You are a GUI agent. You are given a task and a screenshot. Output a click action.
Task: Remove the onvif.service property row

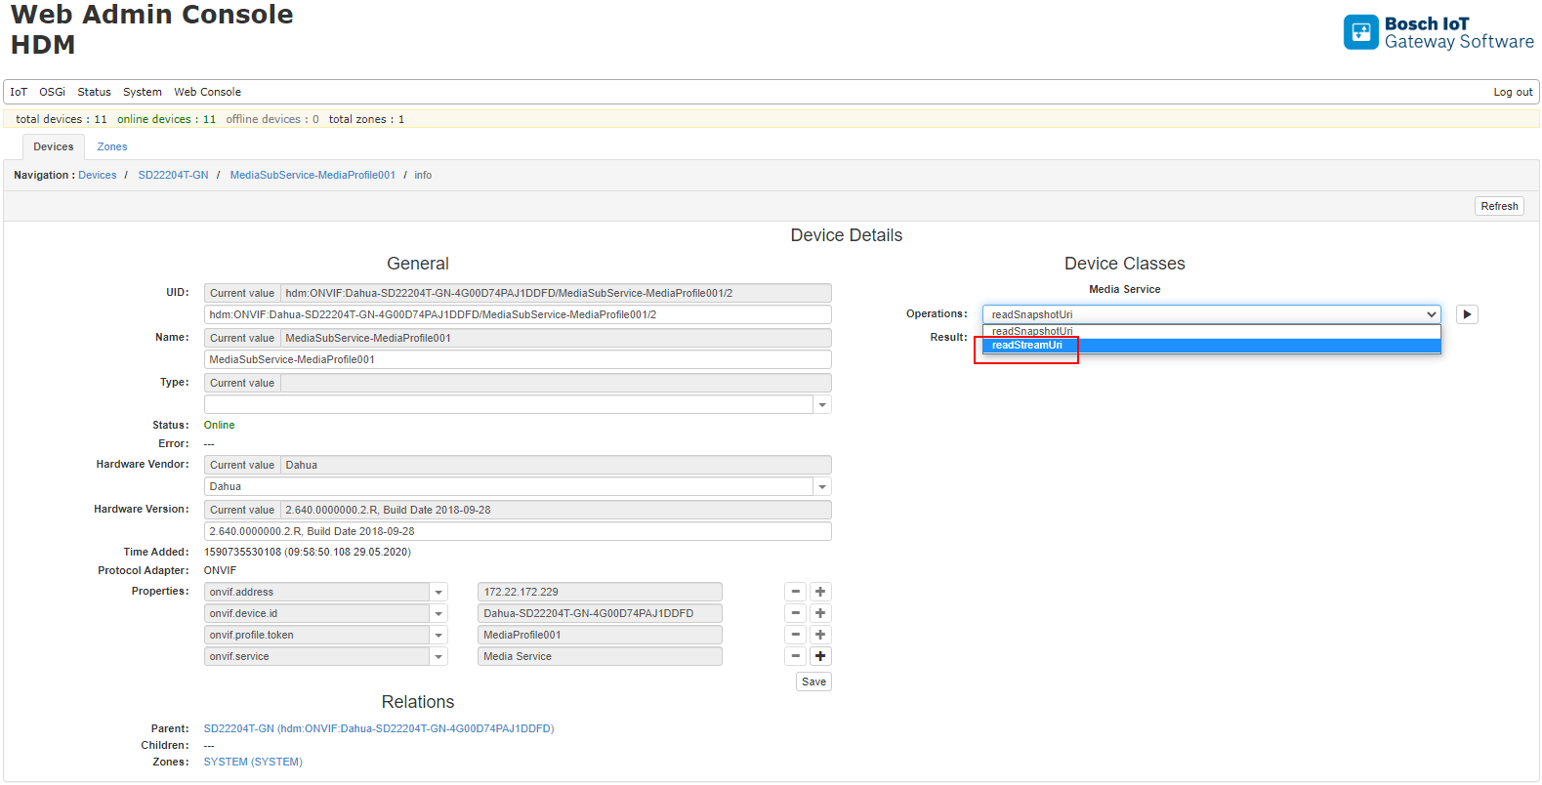coord(796,656)
